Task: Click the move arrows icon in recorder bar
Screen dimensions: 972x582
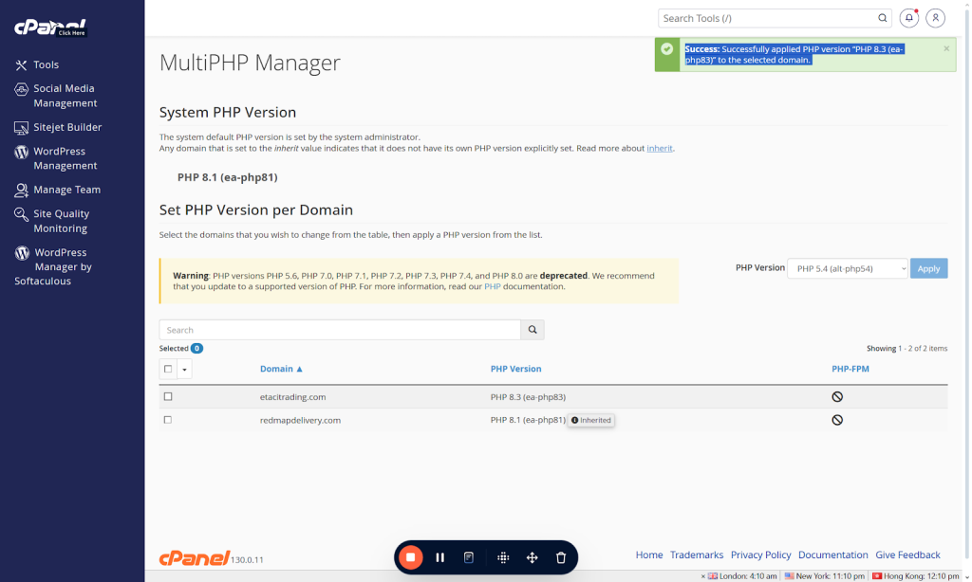Action: pos(533,557)
